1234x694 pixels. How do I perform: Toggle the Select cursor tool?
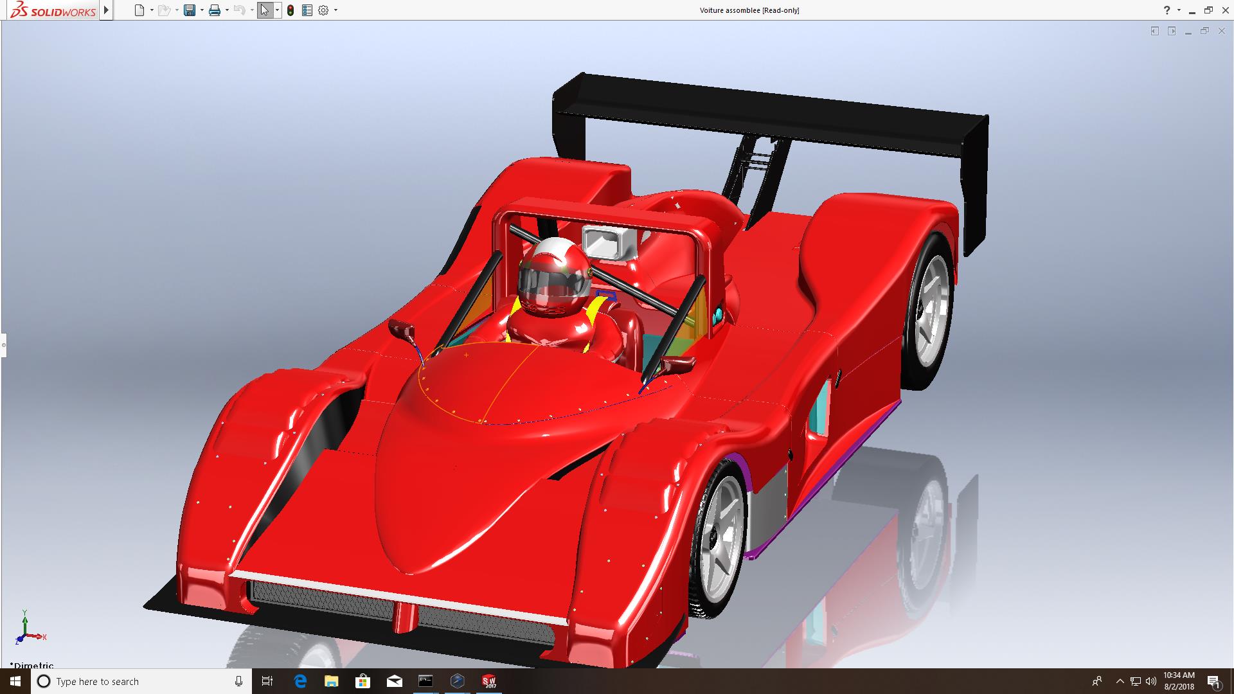click(x=264, y=10)
